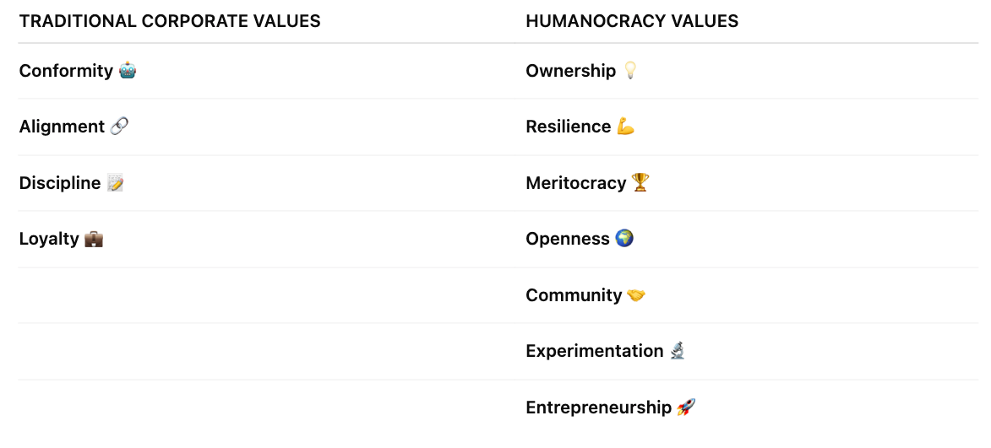Click the globe emoji beside Openness

(624, 239)
